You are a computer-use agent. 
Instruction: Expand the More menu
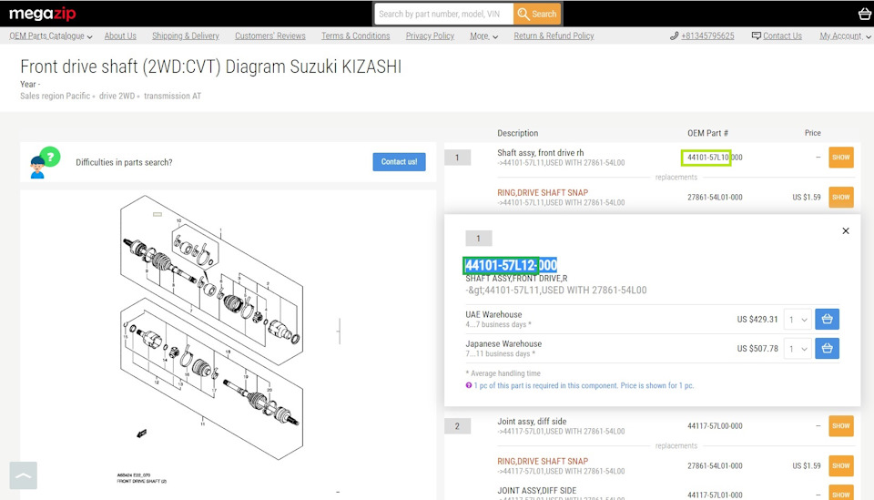pyautogui.click(x=483, y=36)
